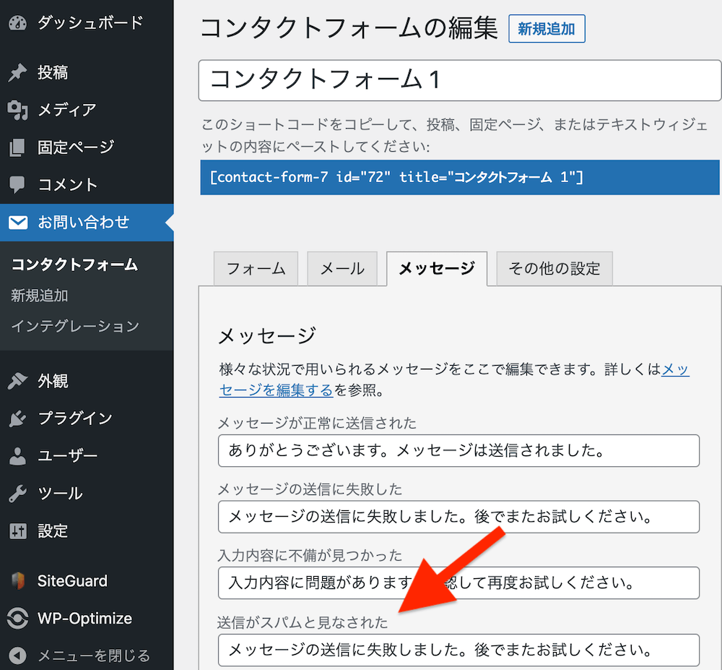This screenshot has width=722, height=670.
Task: Open インテグレーション submenu item
Action: pyautogui.click(x=75, y=326)
